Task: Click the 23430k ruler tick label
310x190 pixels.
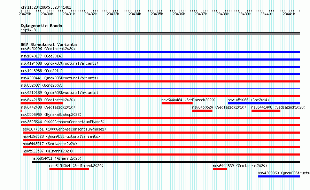Action: point(47,14)
